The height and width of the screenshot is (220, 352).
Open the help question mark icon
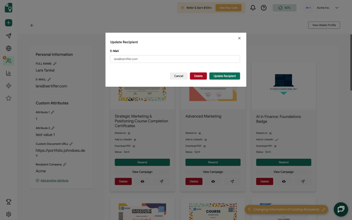coord(264,8)
